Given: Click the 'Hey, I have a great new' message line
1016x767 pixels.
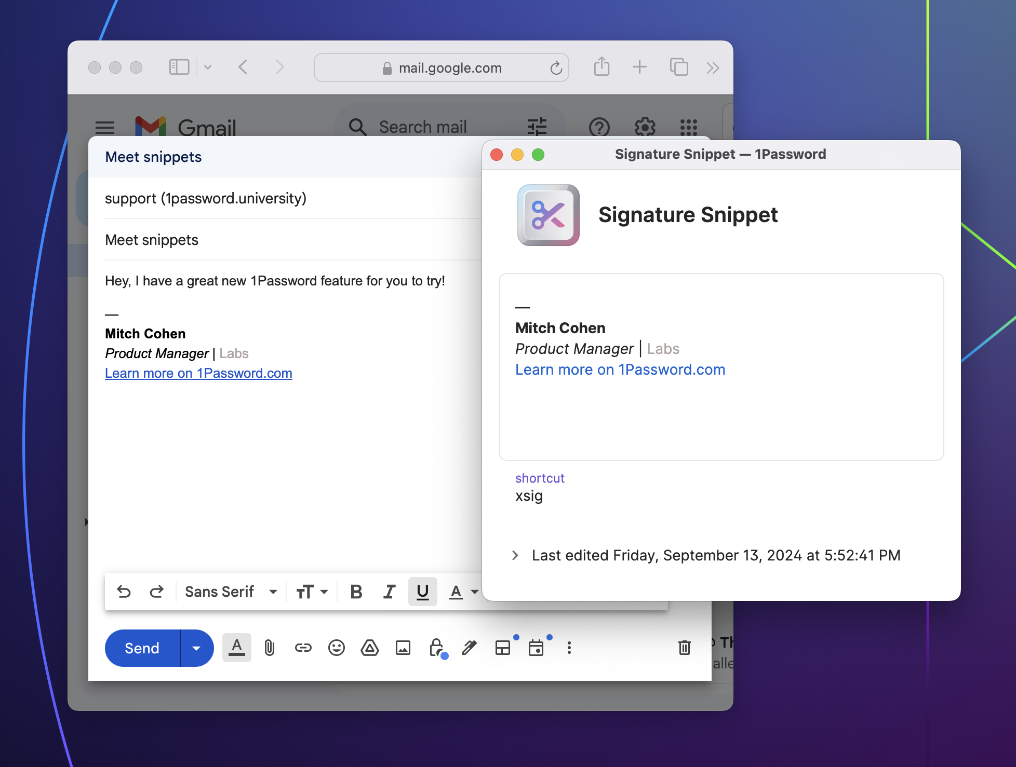Looking at the screenshot, I should 275,281.
